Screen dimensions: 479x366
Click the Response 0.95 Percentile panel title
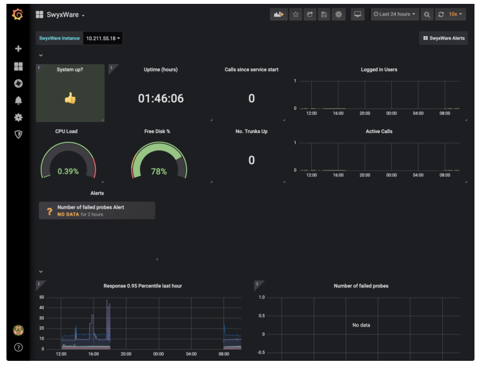pyautogui.click(x=143, y=285)
